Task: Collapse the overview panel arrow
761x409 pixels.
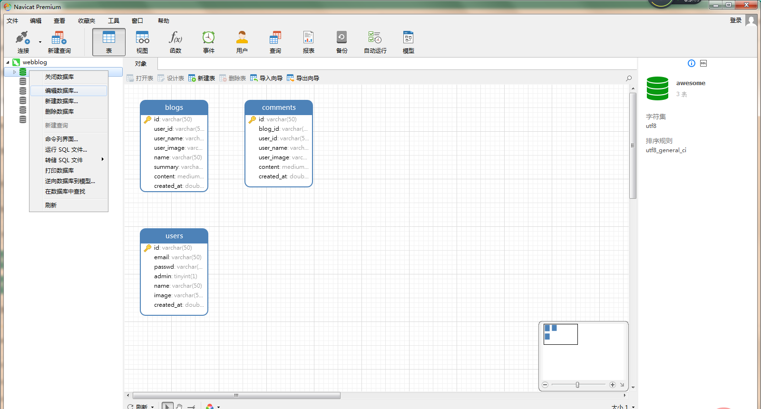Action: pos(622,385)
